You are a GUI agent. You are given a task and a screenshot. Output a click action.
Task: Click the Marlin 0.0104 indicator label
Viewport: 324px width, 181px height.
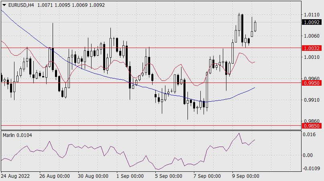point(18,135)
